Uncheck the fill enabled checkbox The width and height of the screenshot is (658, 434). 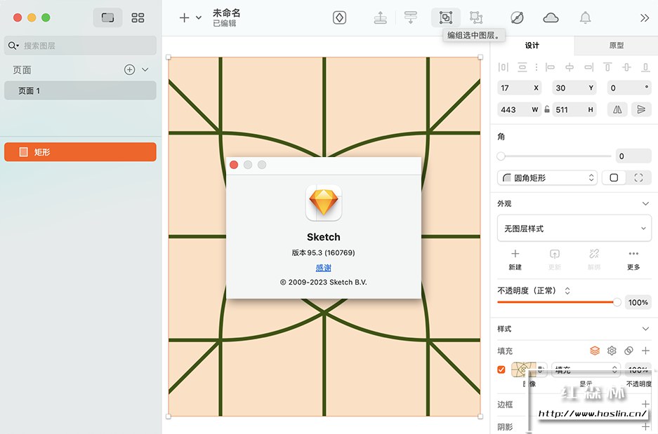tap(501, 369)
